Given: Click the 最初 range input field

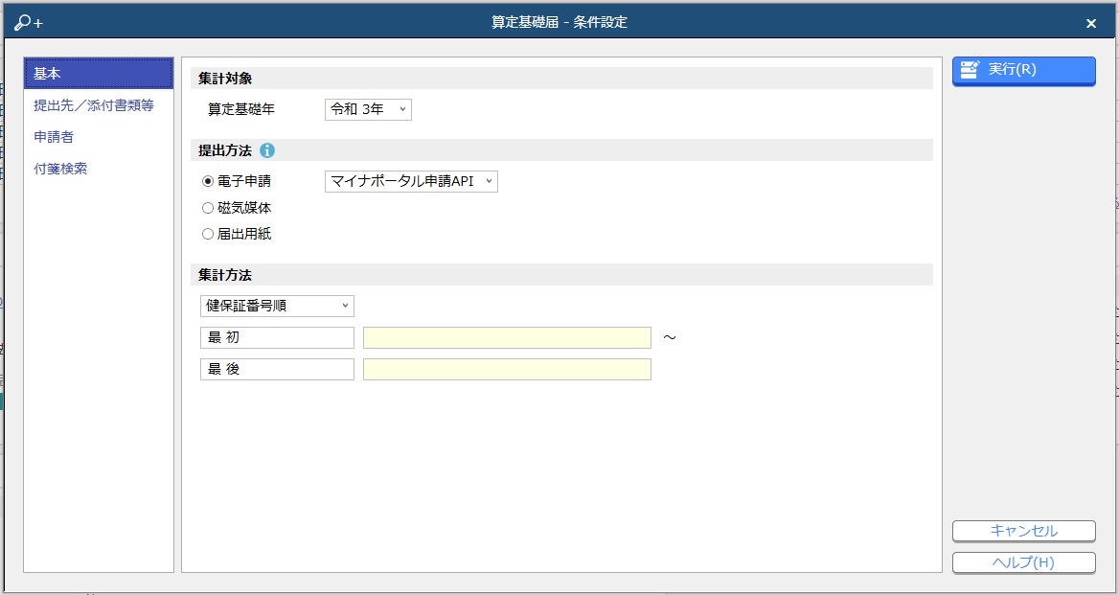Looking at the screenshot, I should [507, 337].
